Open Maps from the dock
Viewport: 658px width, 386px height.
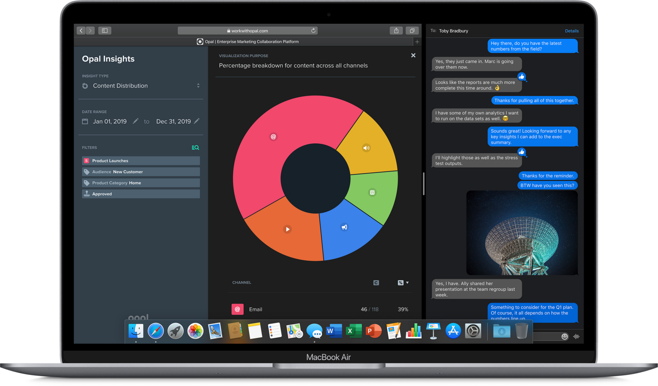295,331
